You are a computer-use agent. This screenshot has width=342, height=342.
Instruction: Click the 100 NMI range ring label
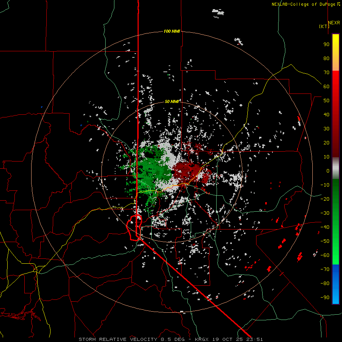click(x=172, y=32)
